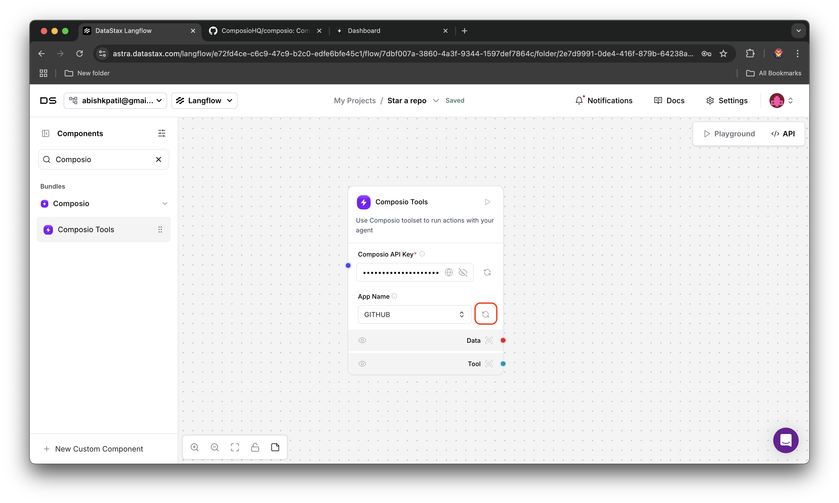The image size is (839, 503).
Task: Click the API key refresh icon
Action: click(x=487, y=272)
